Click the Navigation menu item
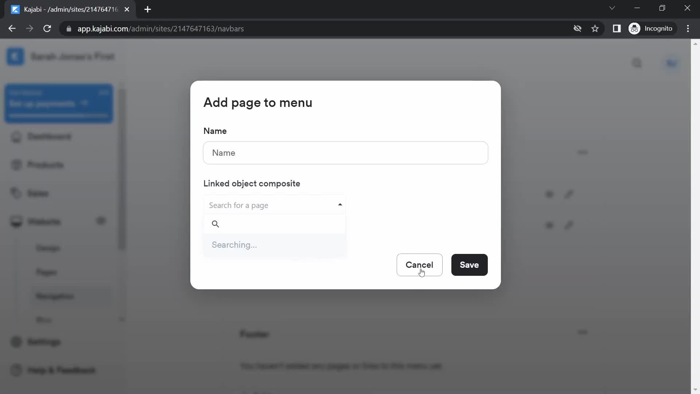 (55, 296)
